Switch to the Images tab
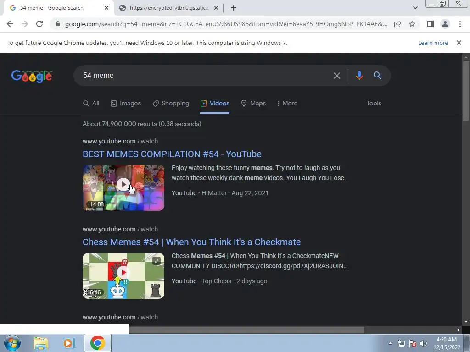Image resolution: width=470 pixels, height=352 pixels. (126, 103)
